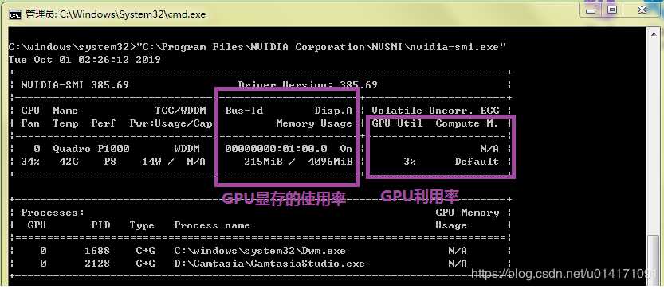664x289 pixels.
Task: Click the 'C:\windows\system32\Dwm.exe' process row
Action: point(260,251)
